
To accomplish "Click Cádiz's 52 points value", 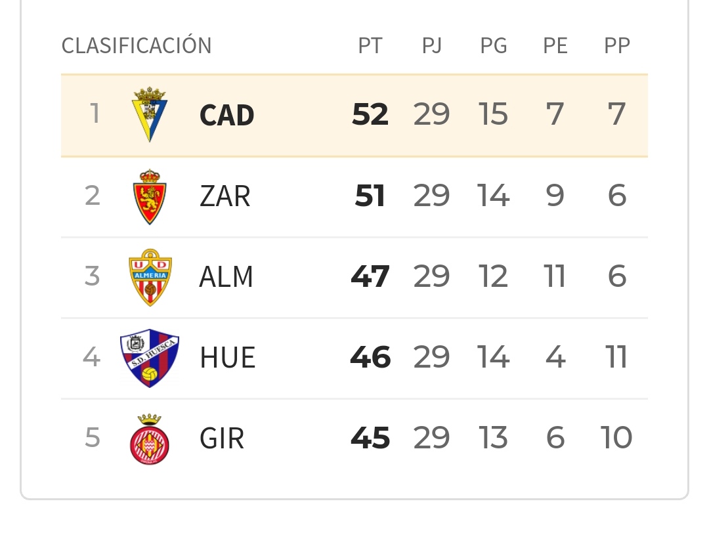I will 370,115.
